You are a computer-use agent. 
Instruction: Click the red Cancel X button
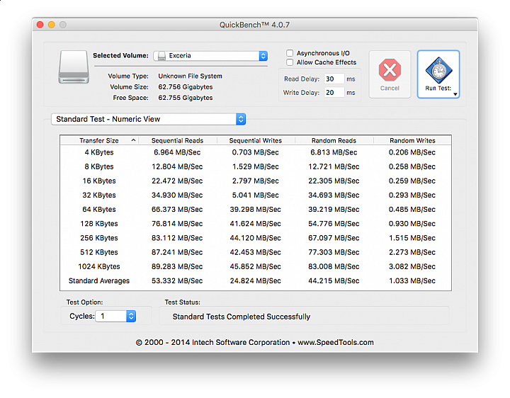click(x=390, y=74)
